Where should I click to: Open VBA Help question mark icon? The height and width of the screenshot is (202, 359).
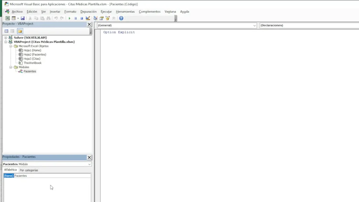click(x=121, y=18)
